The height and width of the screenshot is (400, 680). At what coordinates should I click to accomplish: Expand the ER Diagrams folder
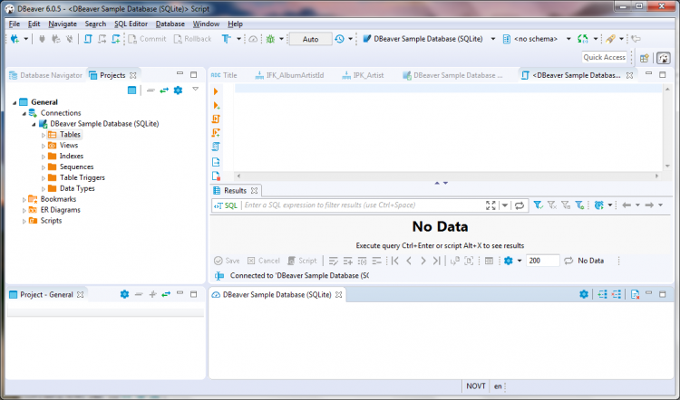click(24, 210)
